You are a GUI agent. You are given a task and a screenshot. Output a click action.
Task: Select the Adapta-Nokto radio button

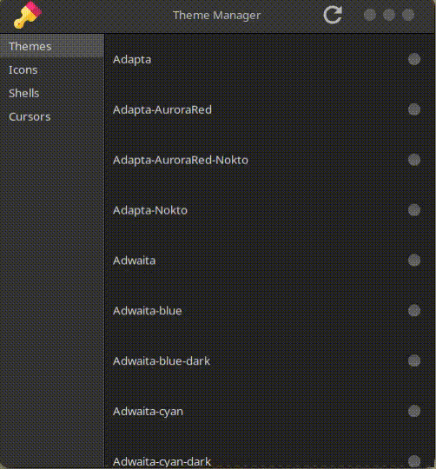(x=414, y=210)
